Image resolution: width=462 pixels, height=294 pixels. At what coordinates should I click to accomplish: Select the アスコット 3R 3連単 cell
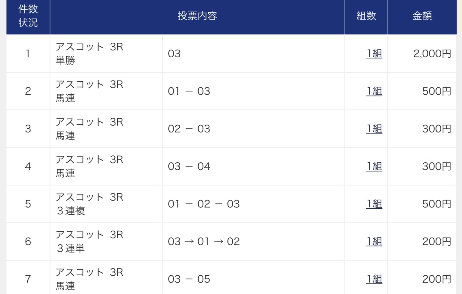point(89,242)
